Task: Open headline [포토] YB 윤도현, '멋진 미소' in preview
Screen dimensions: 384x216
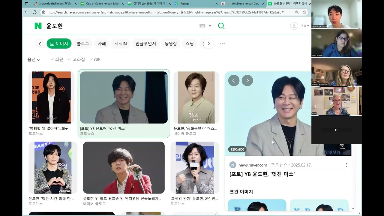Action: click(x=262, y=174)
